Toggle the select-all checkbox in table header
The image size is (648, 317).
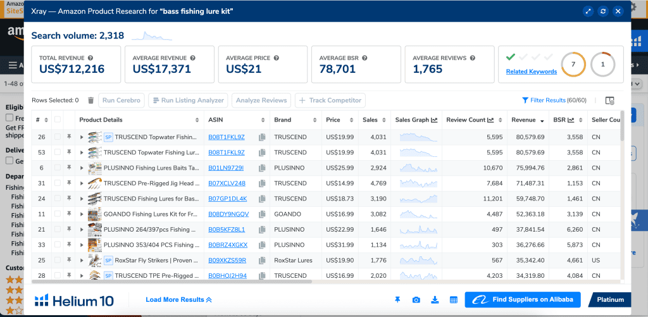[58, 120]
